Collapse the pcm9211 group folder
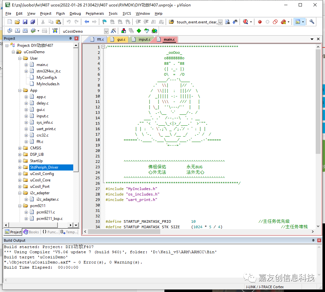 tap(20, 206)
